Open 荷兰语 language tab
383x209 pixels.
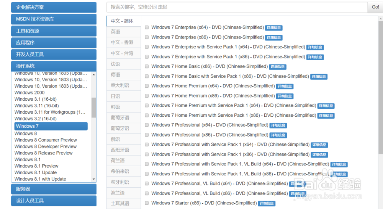[124, 161]
